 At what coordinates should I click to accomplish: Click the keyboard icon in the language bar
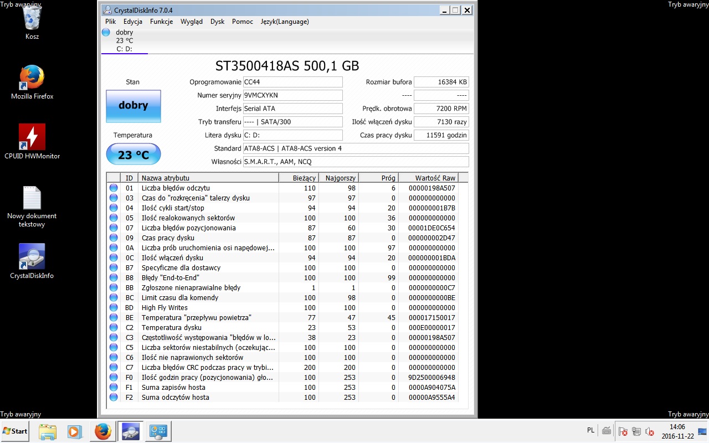click(x=607, y=431)
